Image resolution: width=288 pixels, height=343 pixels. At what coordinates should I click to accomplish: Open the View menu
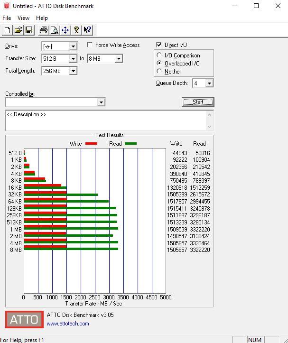pyautogui.click(x=23, y=18)
